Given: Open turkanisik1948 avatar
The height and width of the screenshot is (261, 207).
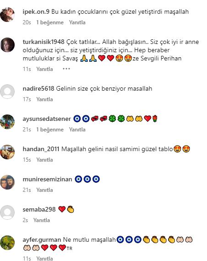Looking at the screenshot, I should click(7, 45).
